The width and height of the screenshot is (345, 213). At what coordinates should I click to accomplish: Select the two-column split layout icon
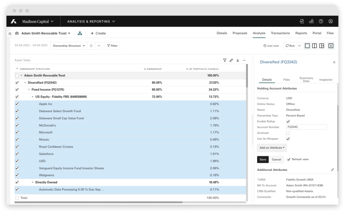[314, 46]
